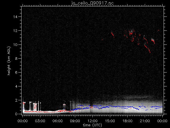170x128 pixels.
Task: Click the 8 km height tick label
Action: 17,59
